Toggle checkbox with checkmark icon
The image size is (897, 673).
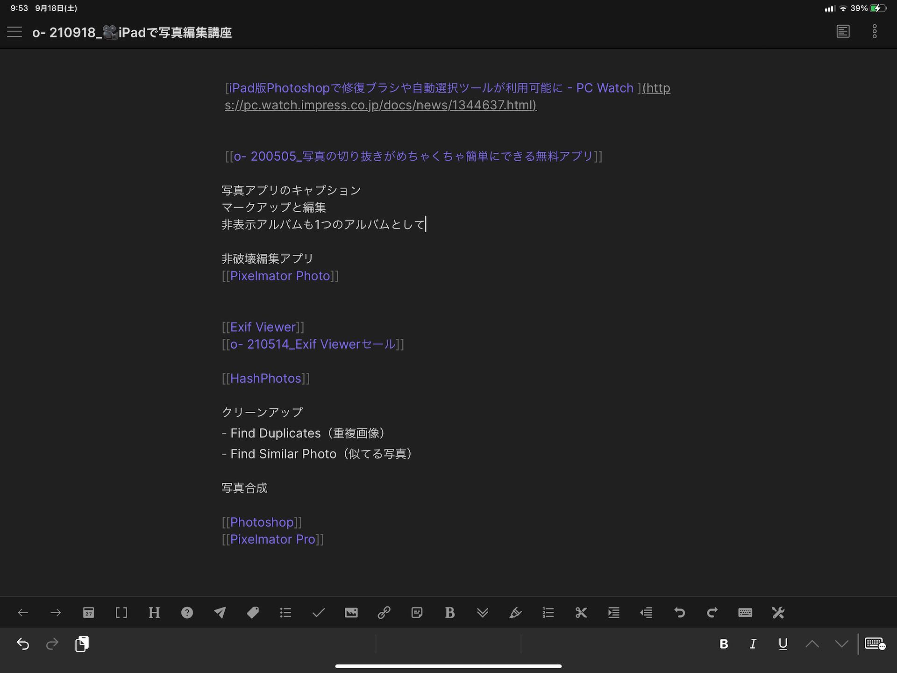[319, 613]
